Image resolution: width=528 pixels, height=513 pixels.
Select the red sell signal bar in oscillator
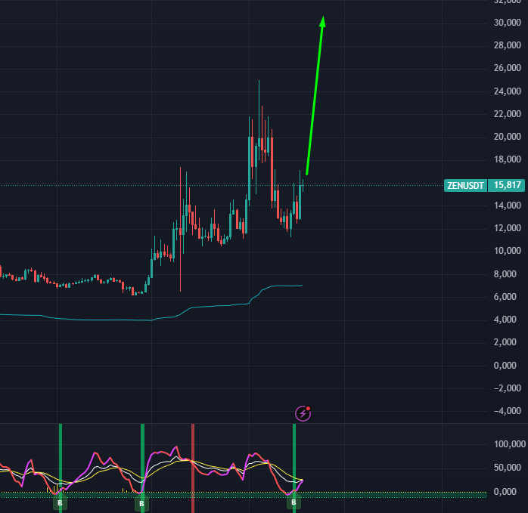(193, 468)
